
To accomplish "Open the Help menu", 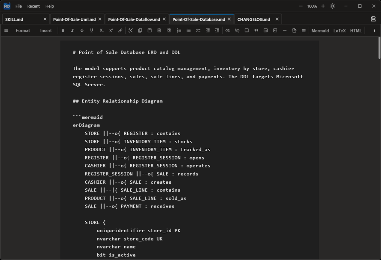I will tap(50, 6).
